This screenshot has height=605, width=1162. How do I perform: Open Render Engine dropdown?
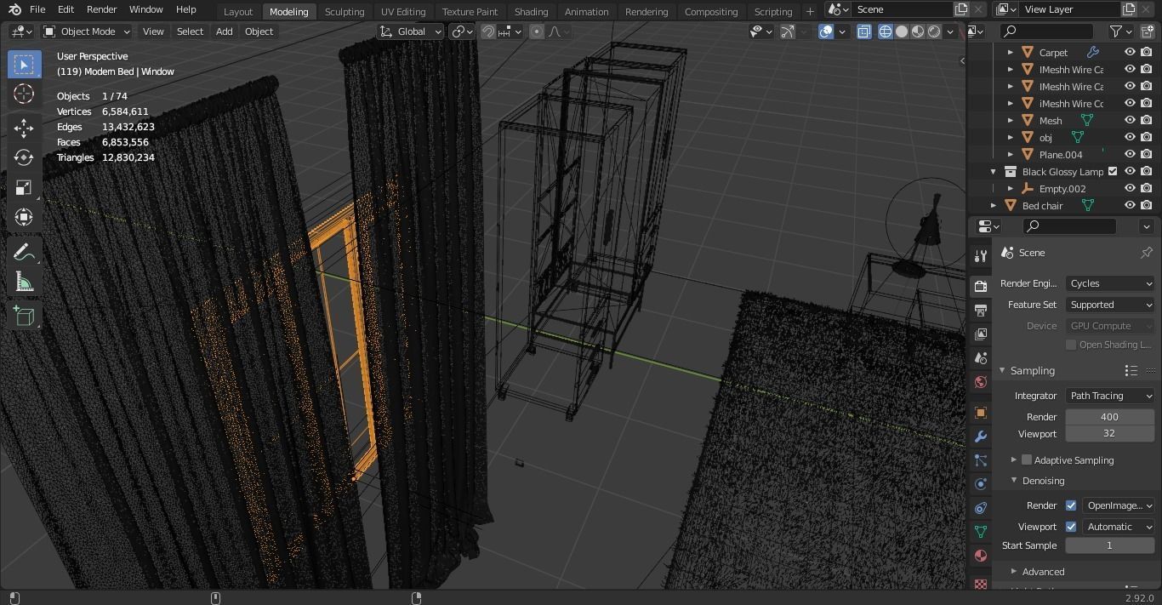tap(1110, 283)
